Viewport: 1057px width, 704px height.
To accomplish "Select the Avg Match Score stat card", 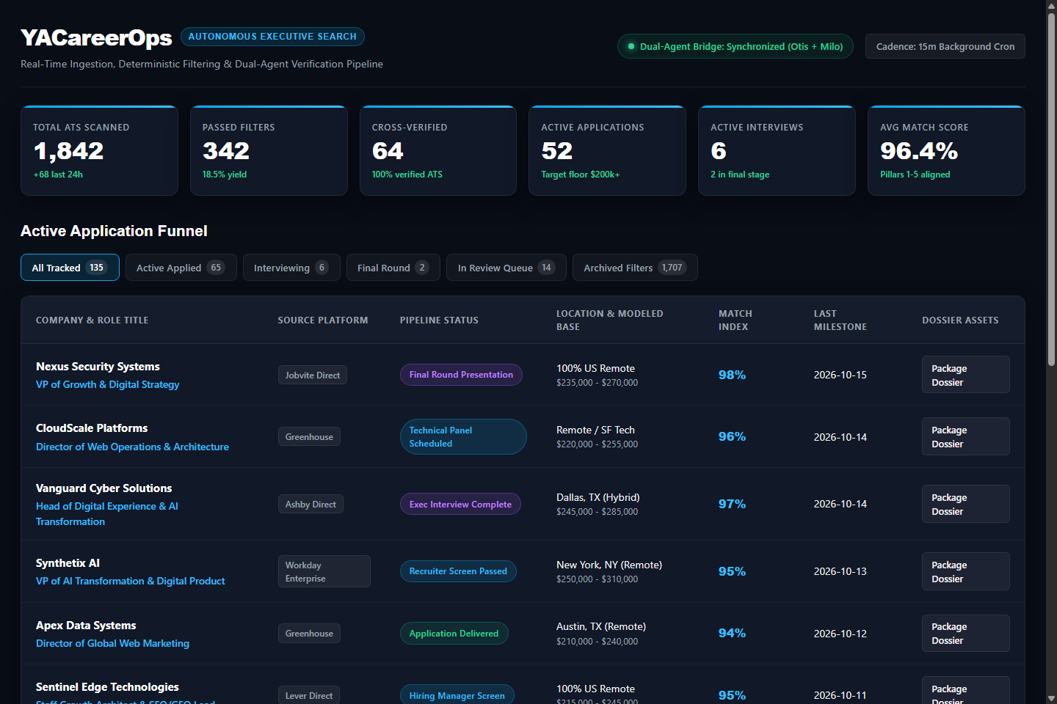I will (946, 150).
